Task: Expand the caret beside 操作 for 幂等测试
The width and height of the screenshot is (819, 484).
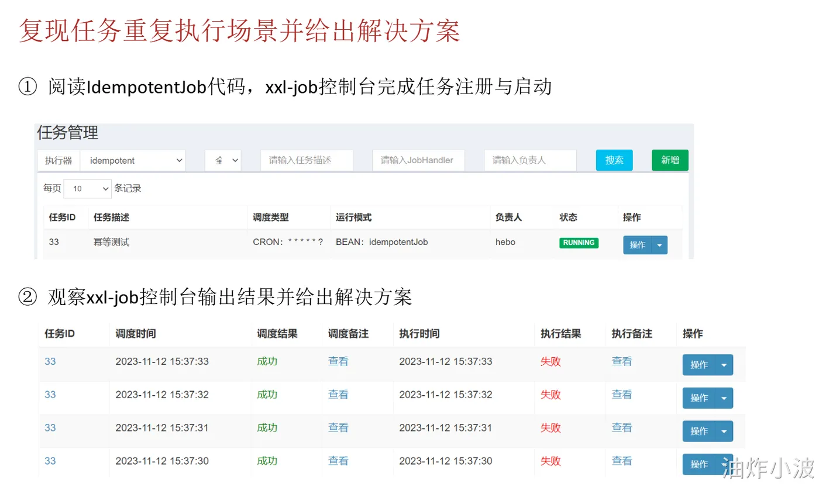Action: pos(659,246)
